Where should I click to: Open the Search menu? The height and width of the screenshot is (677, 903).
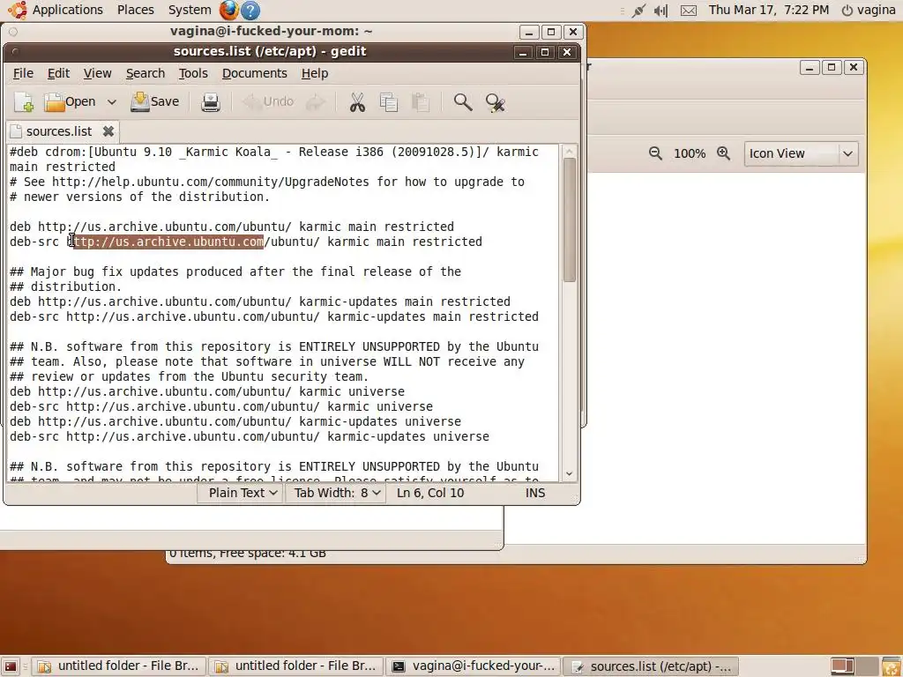[146, 74]
